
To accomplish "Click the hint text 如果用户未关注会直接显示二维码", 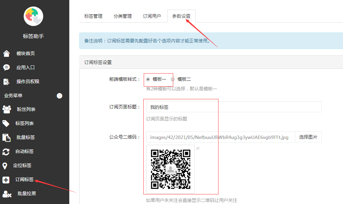I will (192, 200).
